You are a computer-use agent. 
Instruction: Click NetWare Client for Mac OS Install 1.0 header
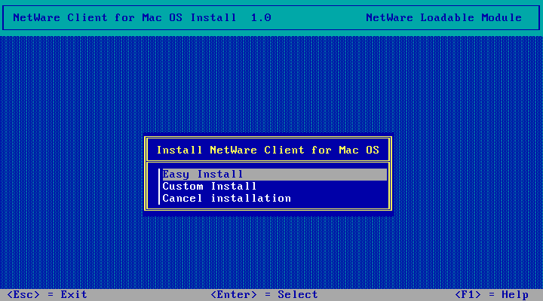(x=142, y=17)
